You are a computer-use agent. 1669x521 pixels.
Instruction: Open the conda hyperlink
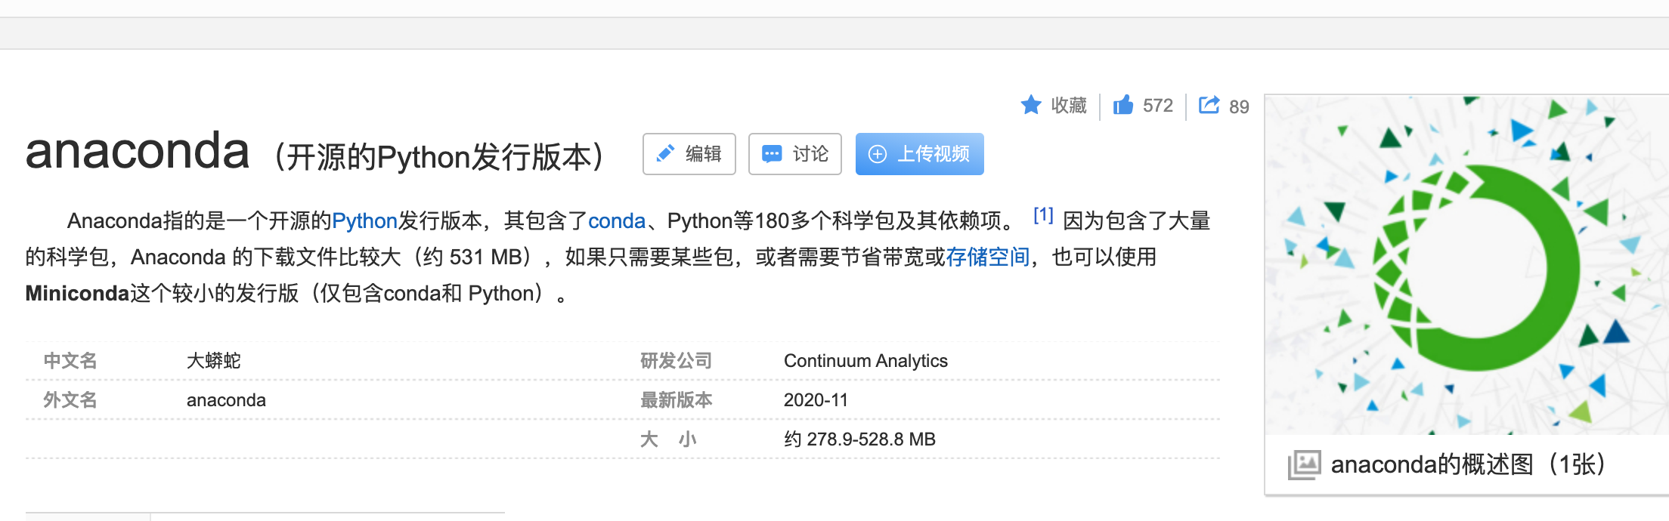click(x=616, y=220)
